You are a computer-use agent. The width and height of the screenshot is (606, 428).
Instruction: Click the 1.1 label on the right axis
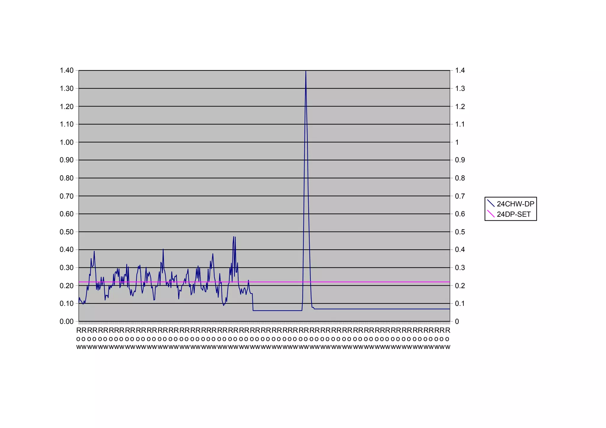pyautogui.click(x=460, y=124)
